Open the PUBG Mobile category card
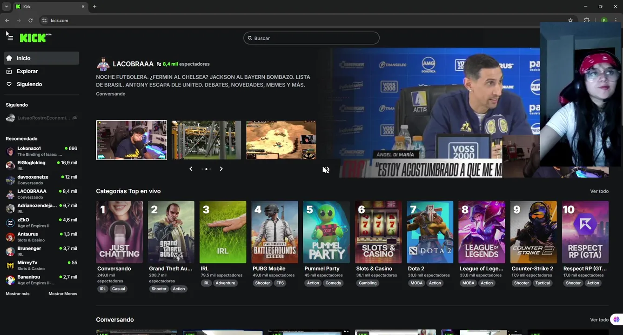This screenshot has height=335, width=623. (275, 232)
